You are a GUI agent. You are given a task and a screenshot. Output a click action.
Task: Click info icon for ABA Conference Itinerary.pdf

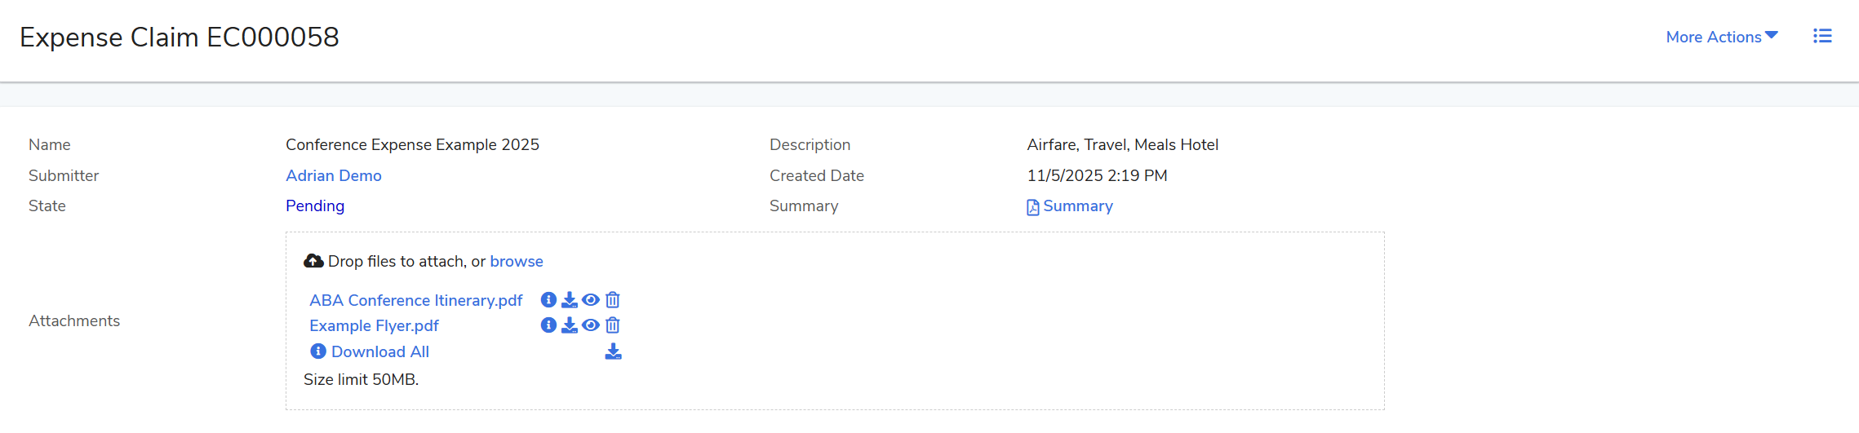[548, 300]
